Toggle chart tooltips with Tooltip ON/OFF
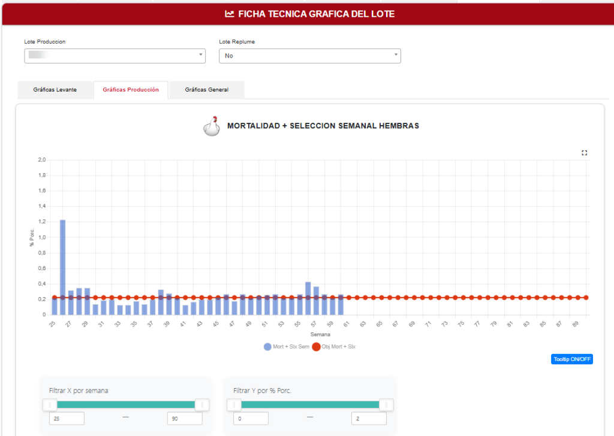Image resolution: width=614 pixels, height=436 pixels. click(571, 359)
